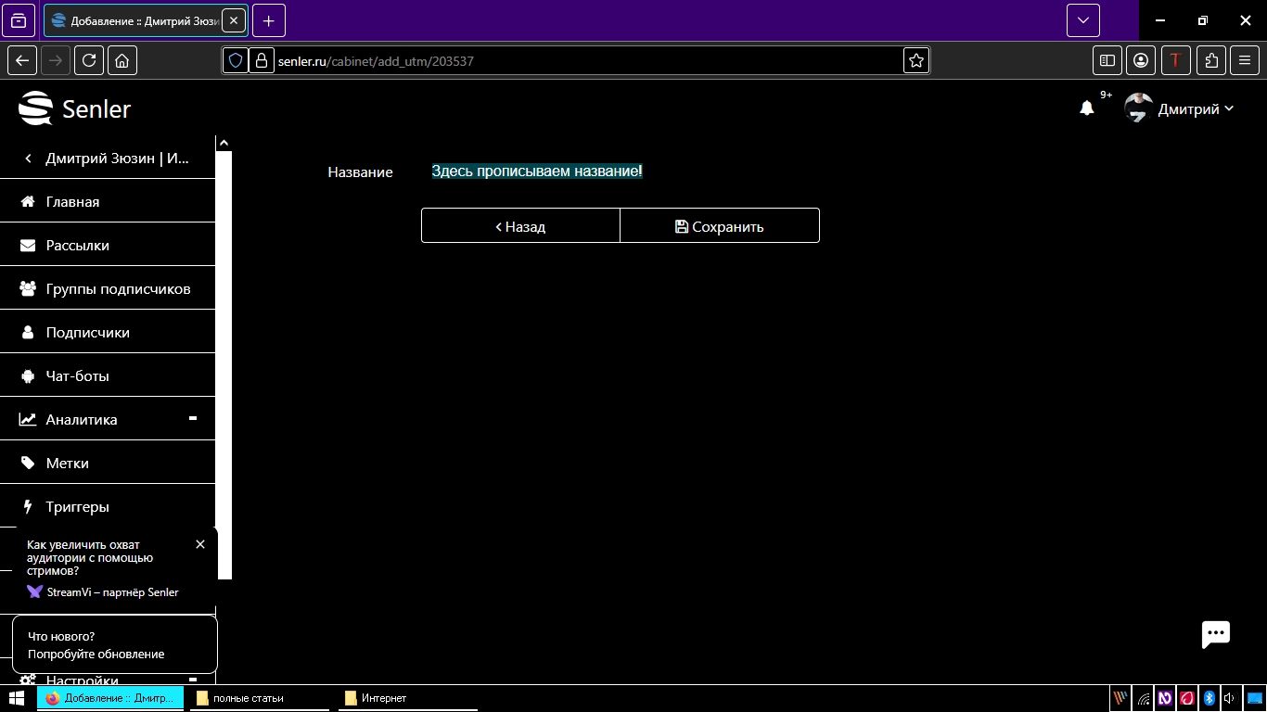Viewport: 1267px width, 712px height.
Task: Open Рассылки envelope icon
Action: [28, 245]
